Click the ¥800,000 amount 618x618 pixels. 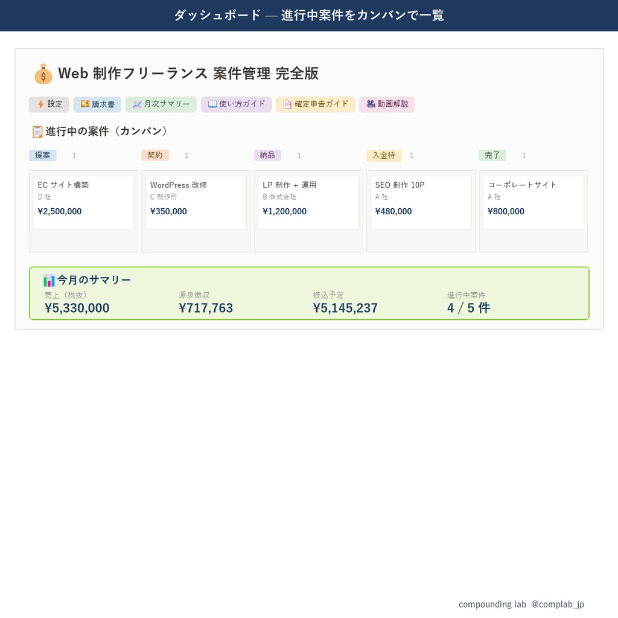[x=506, y=212]
